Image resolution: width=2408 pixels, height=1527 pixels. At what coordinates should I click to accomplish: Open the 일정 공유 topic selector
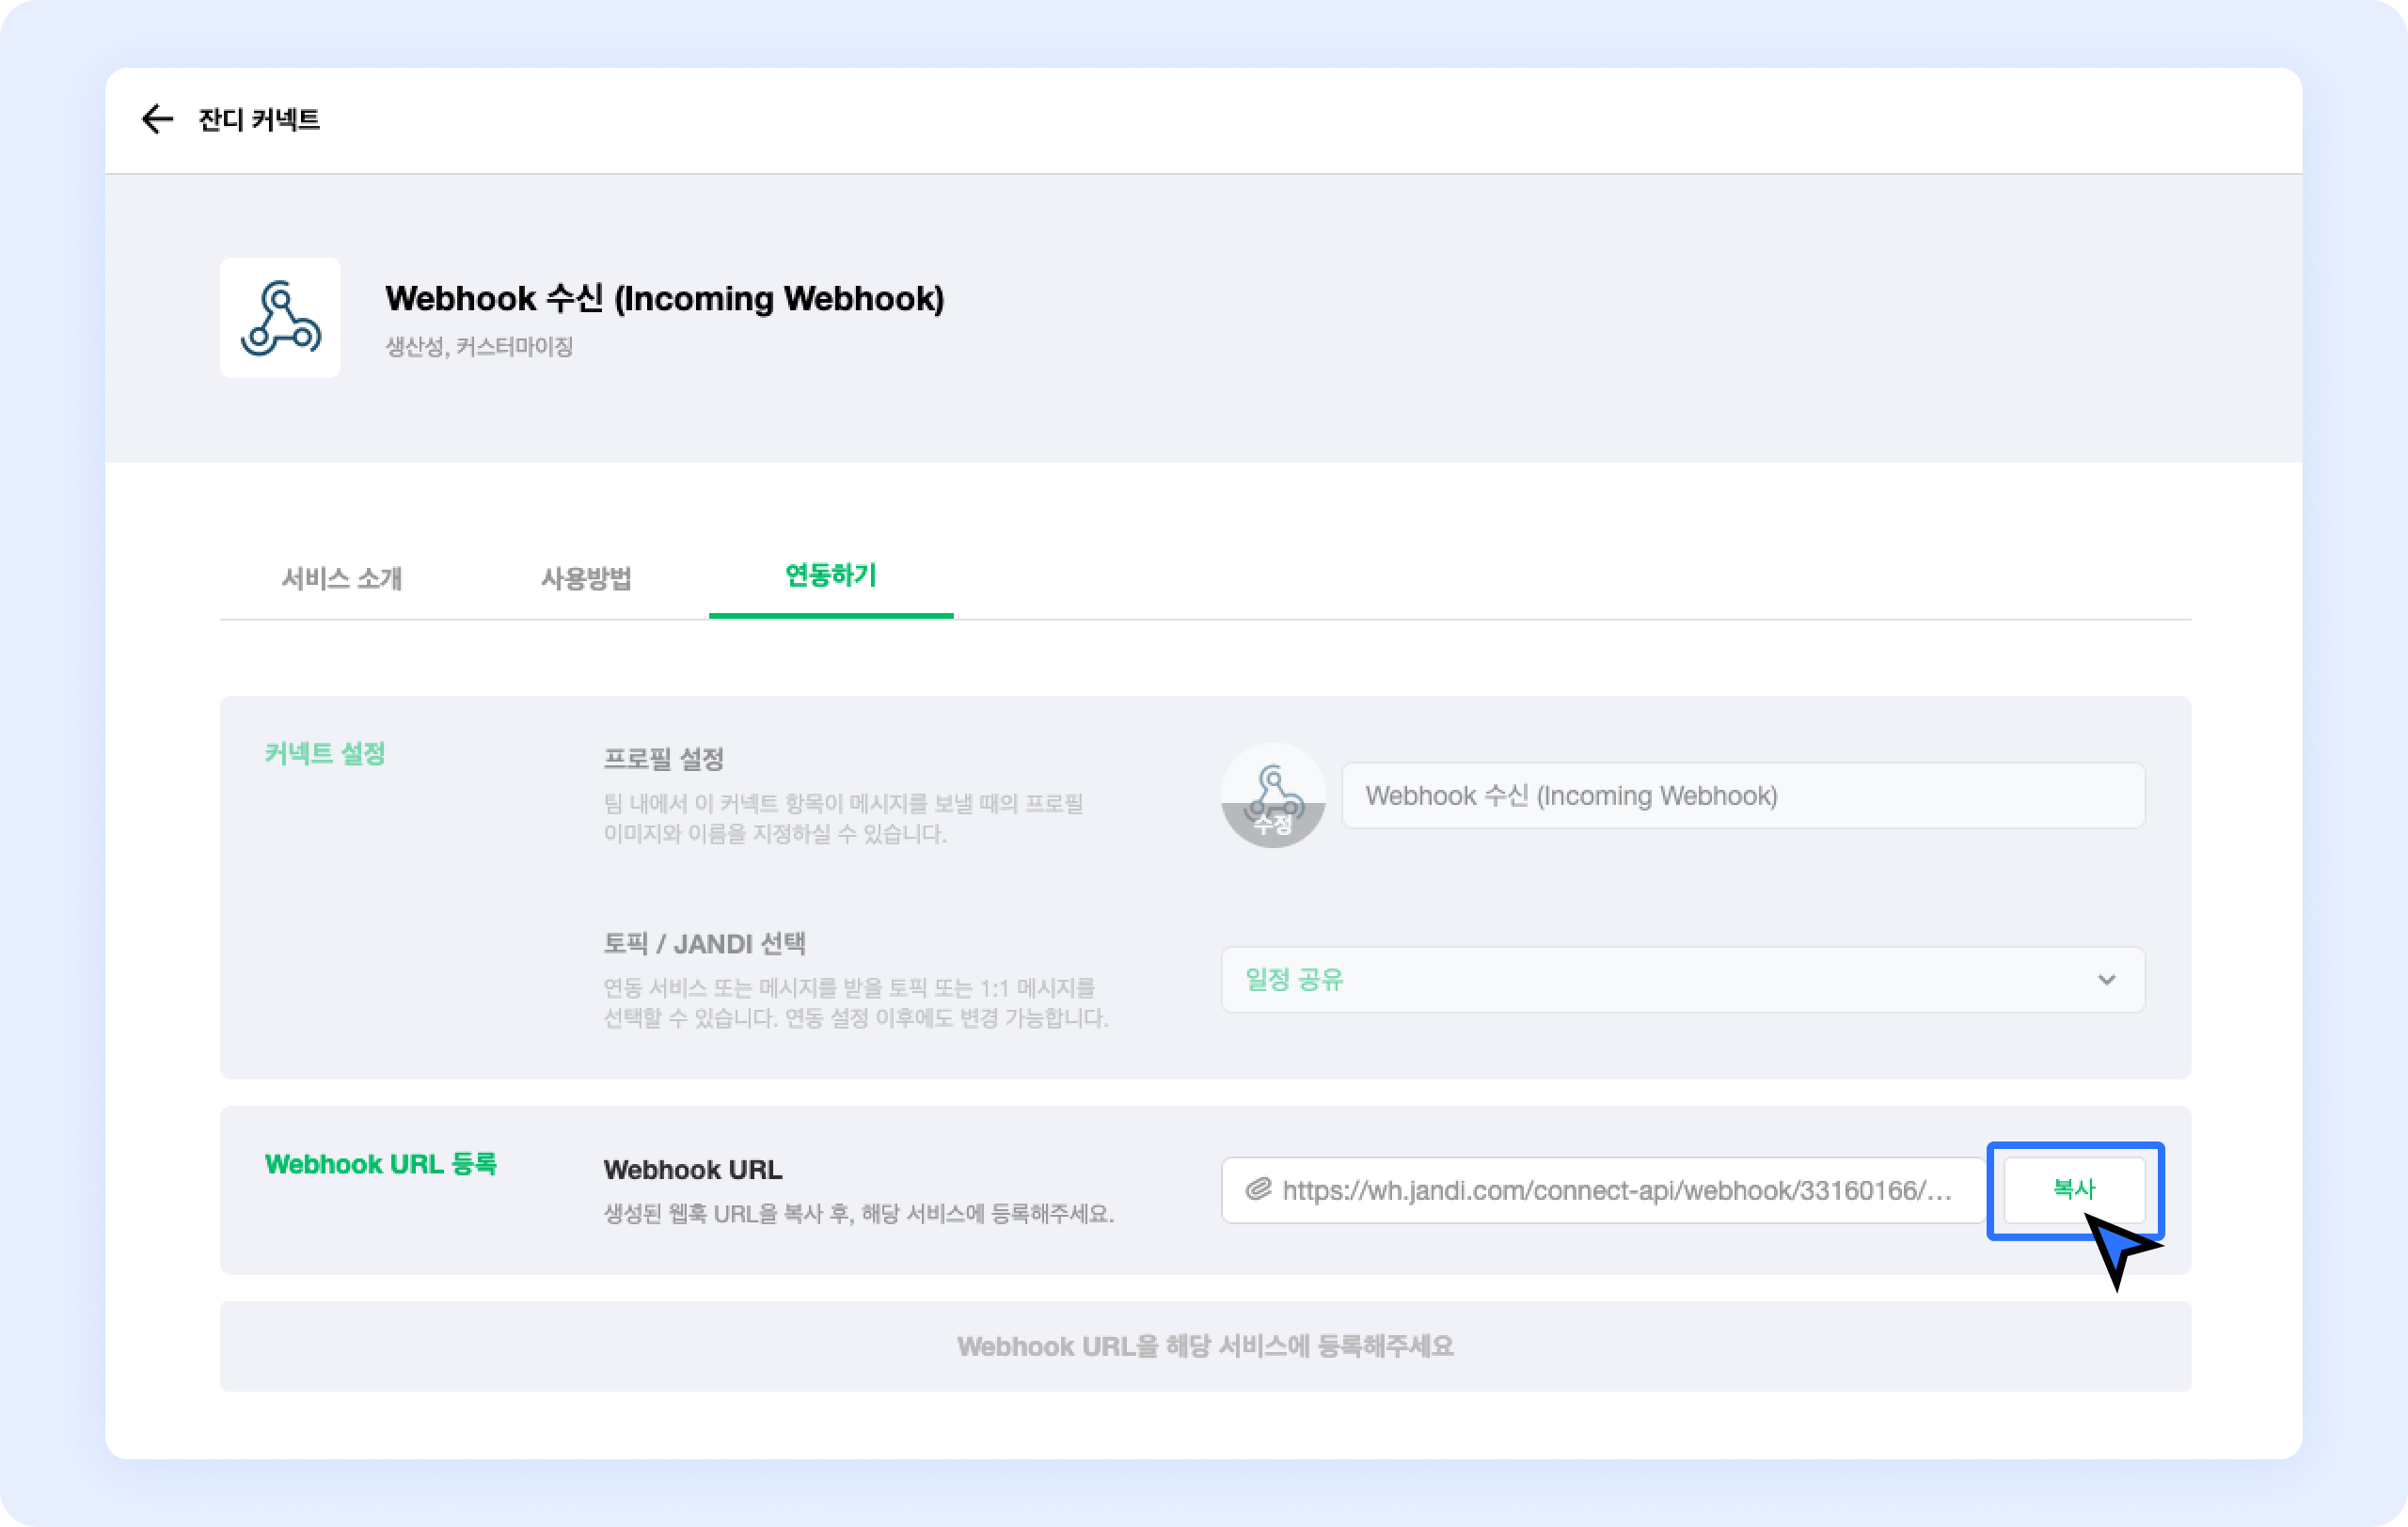1680,980
